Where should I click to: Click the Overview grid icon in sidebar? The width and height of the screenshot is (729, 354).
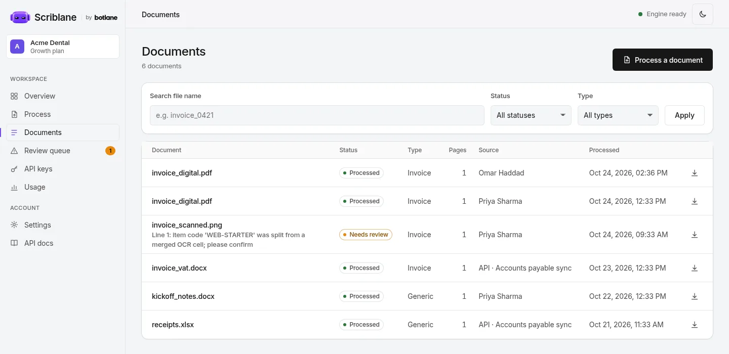pos(14,96)
